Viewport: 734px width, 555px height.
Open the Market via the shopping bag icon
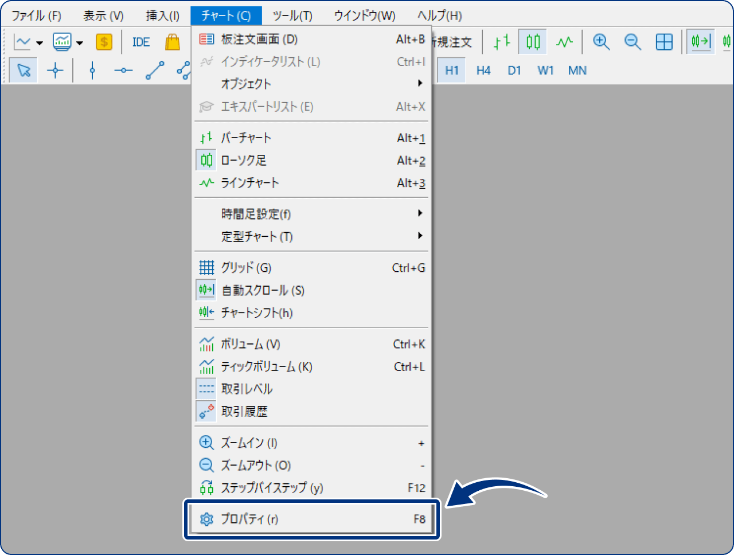[x=173, y=42]
